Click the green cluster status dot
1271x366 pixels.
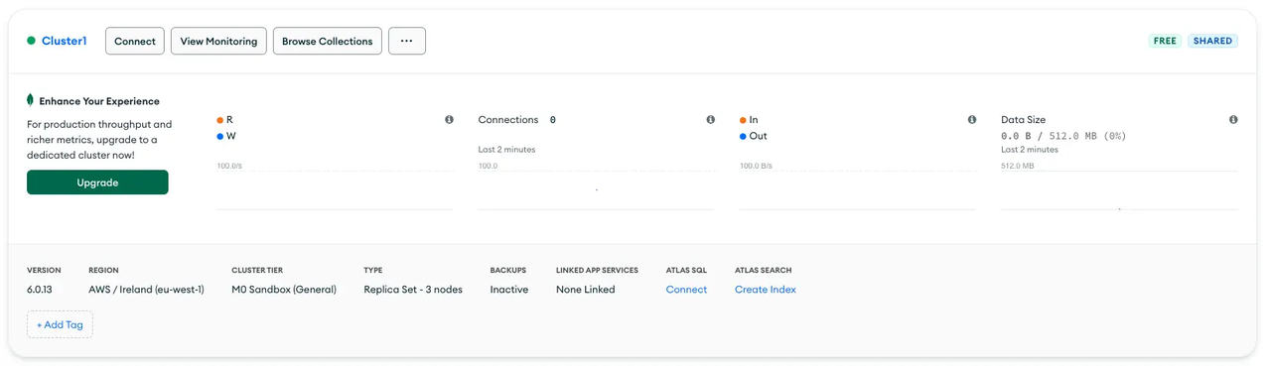pyautogui.click(x=32, y=41)
